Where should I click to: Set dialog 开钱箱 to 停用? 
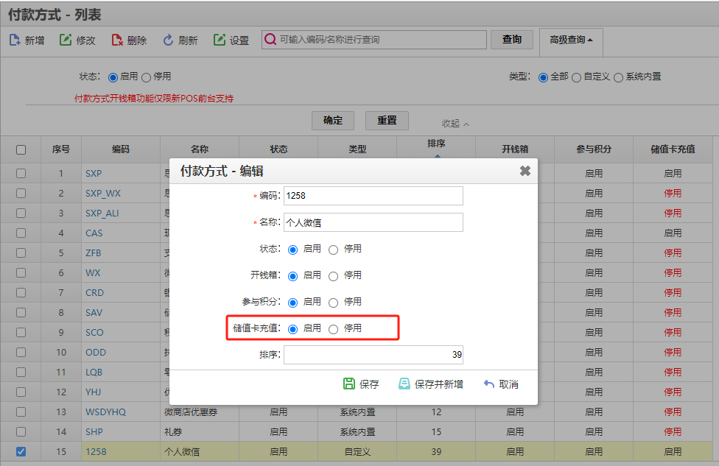click(x=334, y=276)
